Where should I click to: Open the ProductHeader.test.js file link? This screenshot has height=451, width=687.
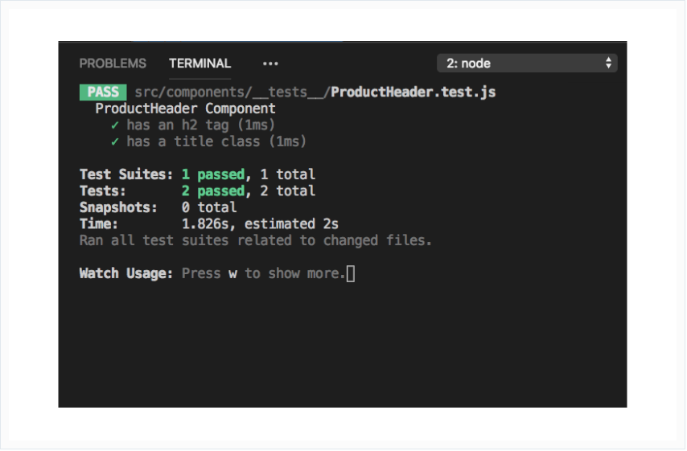[413, 92]
